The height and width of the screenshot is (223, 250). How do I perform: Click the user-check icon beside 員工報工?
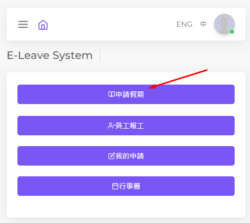click(x=112, y=126)
